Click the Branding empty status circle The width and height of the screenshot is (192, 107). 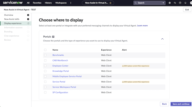coord(28,32)
